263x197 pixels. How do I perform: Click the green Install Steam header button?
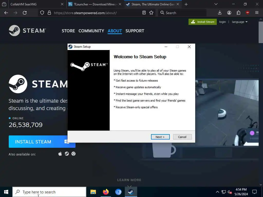(202, 22)
